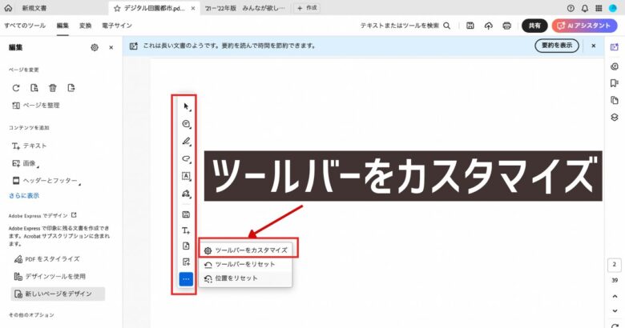Click the save icon in top toolbar
Image resolution: width=625 pixels, height=328 pixels.
[470, 26]
